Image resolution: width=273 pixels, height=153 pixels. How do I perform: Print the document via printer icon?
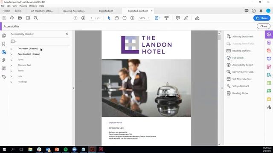(20, 18)
